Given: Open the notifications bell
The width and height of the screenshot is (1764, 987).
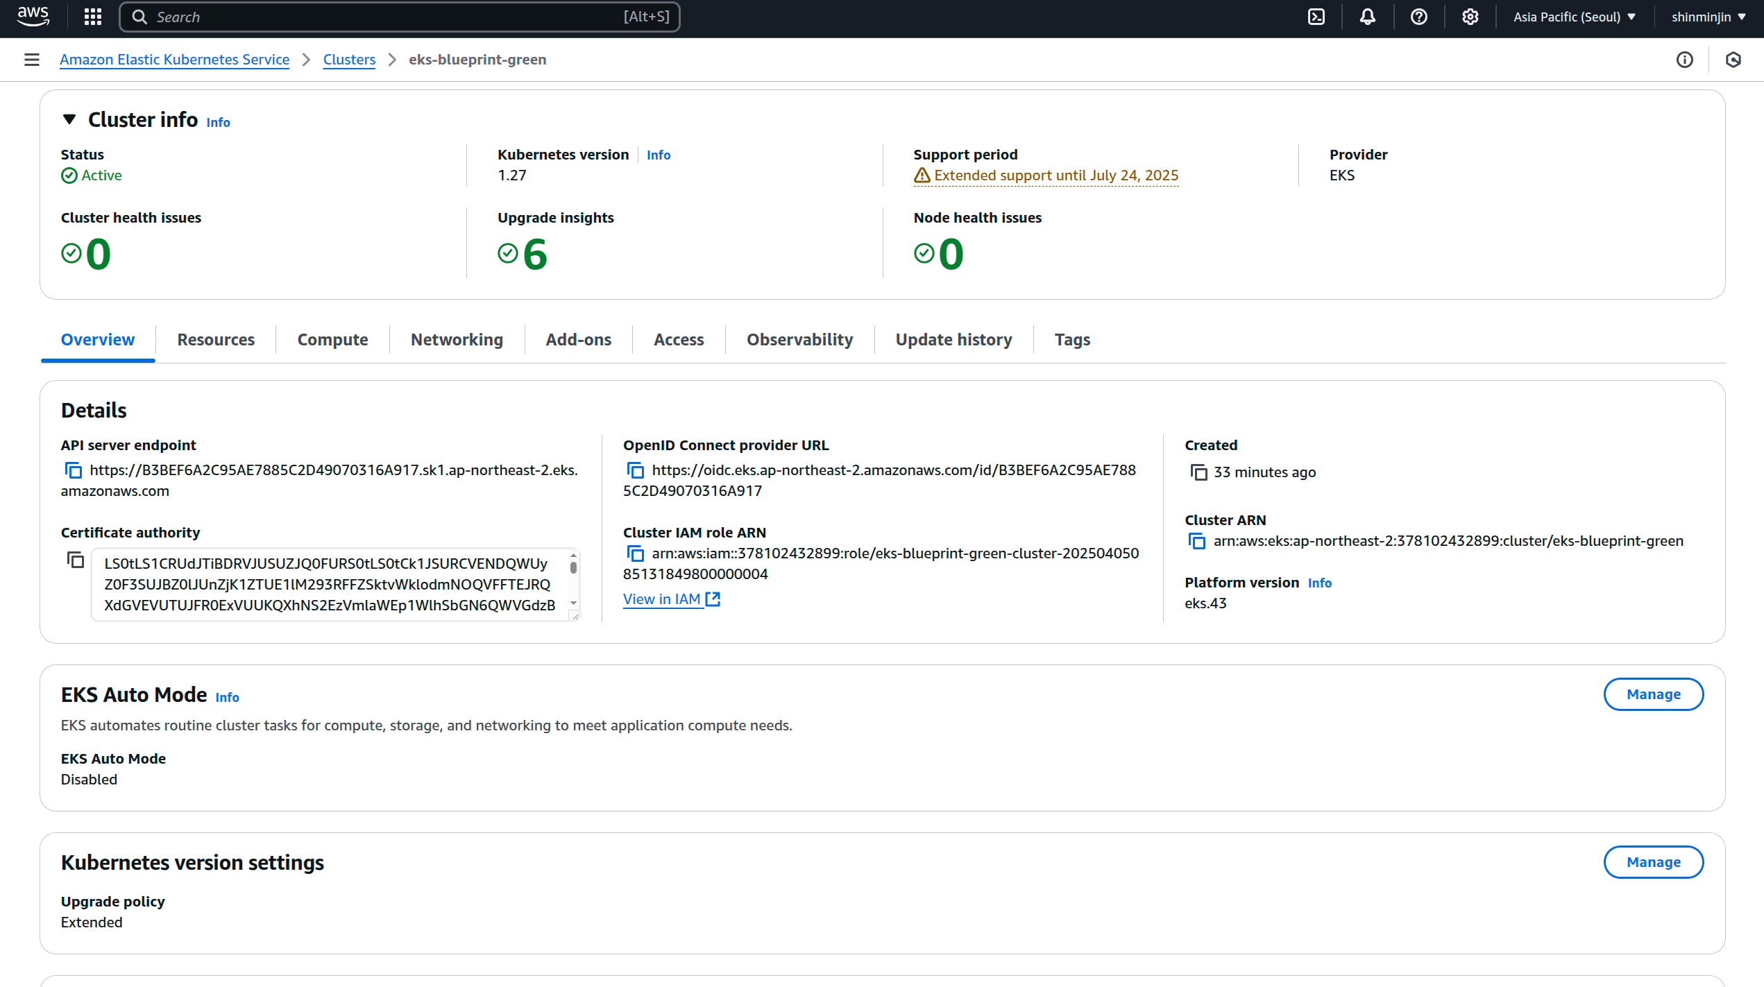Looking at the screenshot, I should pos(1367,17).
